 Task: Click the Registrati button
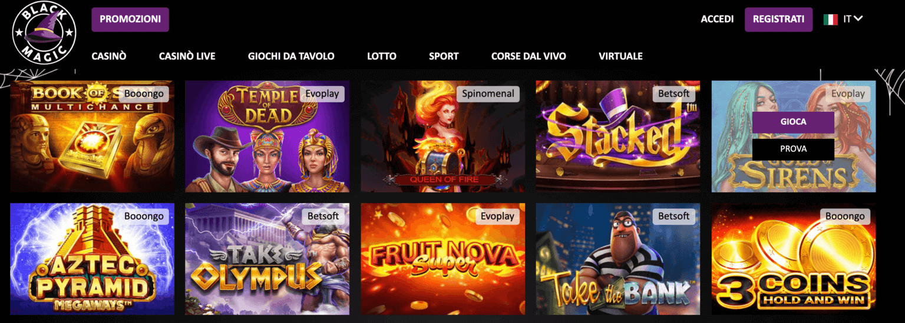(778, 19)
